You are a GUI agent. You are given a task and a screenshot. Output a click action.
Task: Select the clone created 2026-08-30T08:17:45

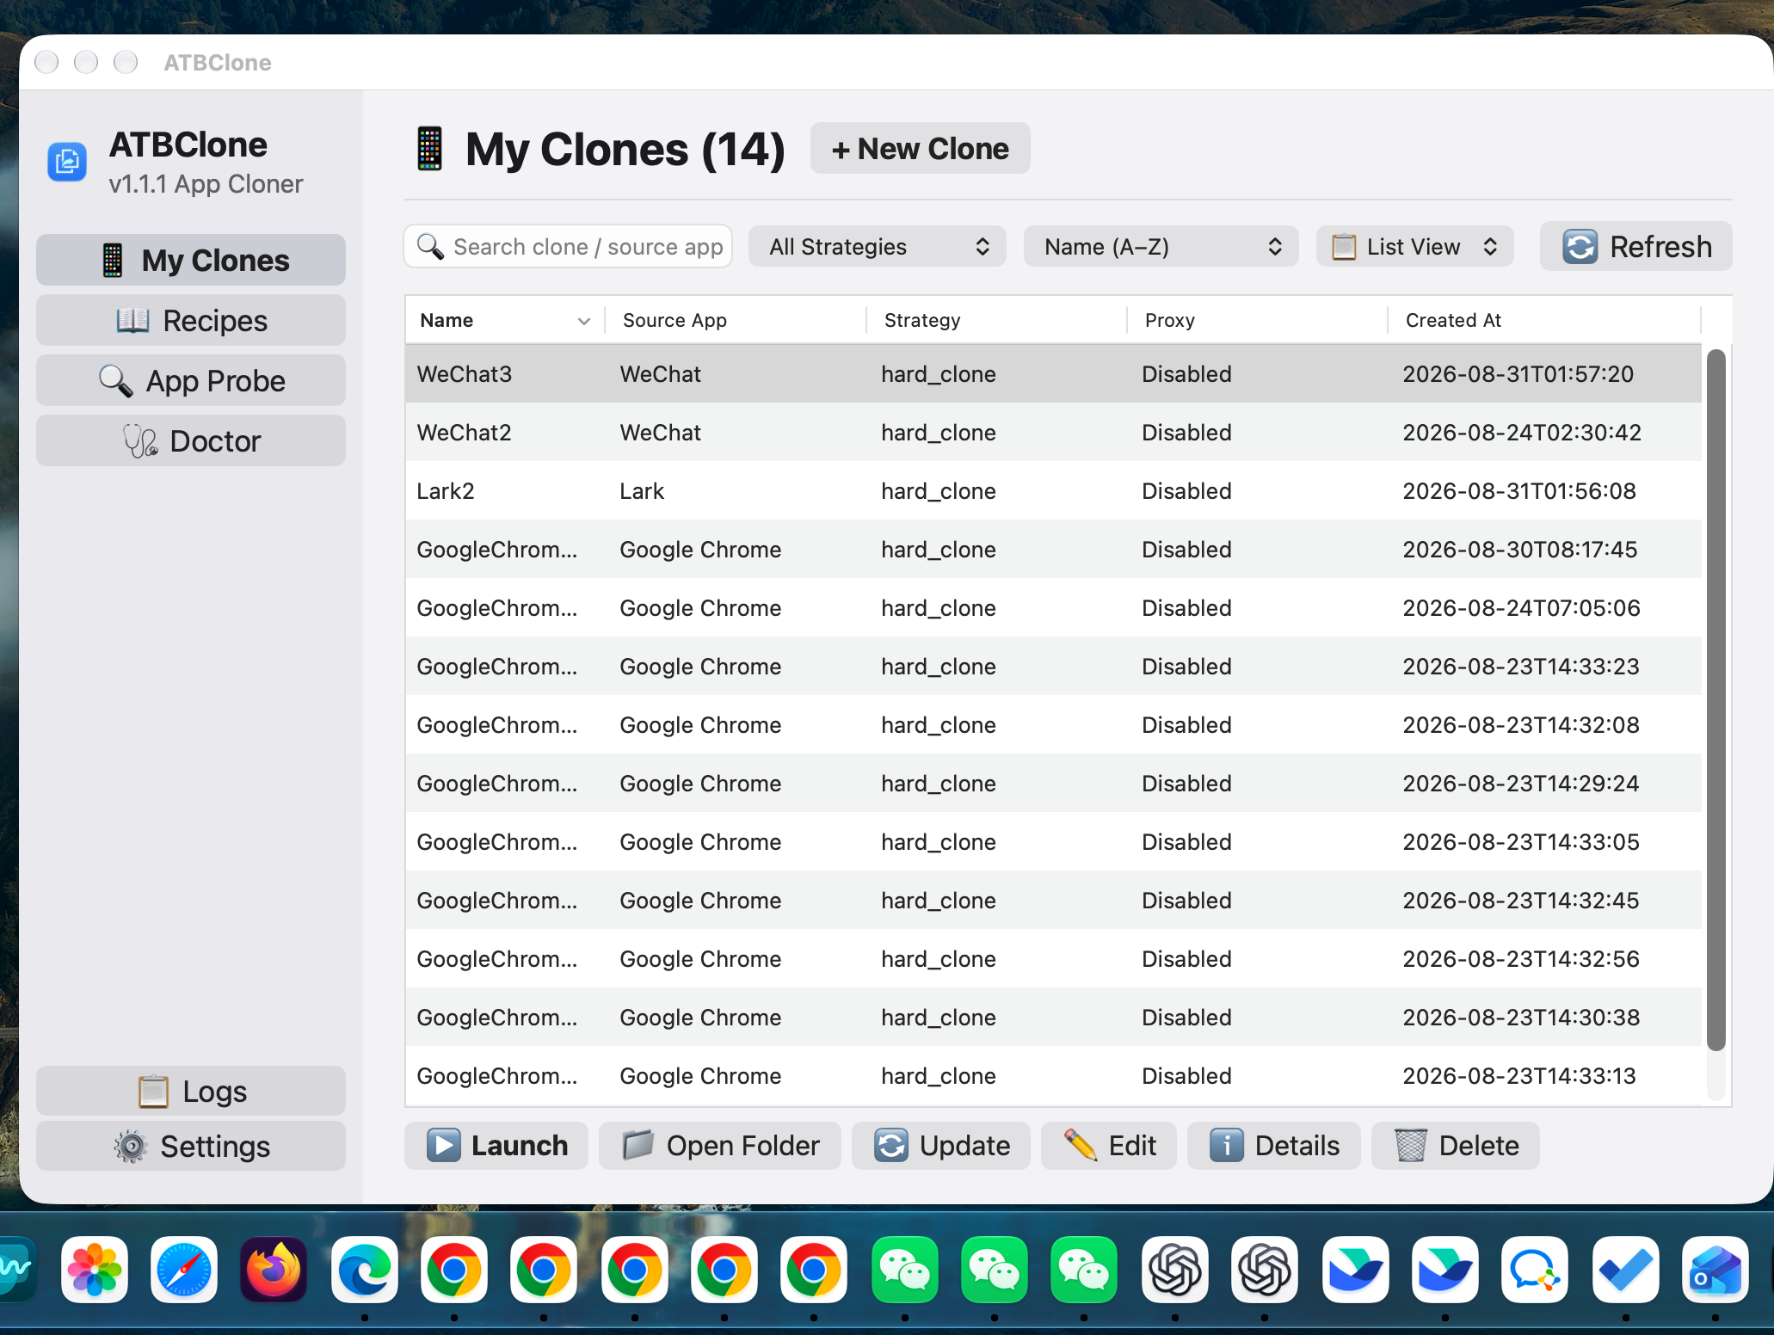coord(1053,549)
